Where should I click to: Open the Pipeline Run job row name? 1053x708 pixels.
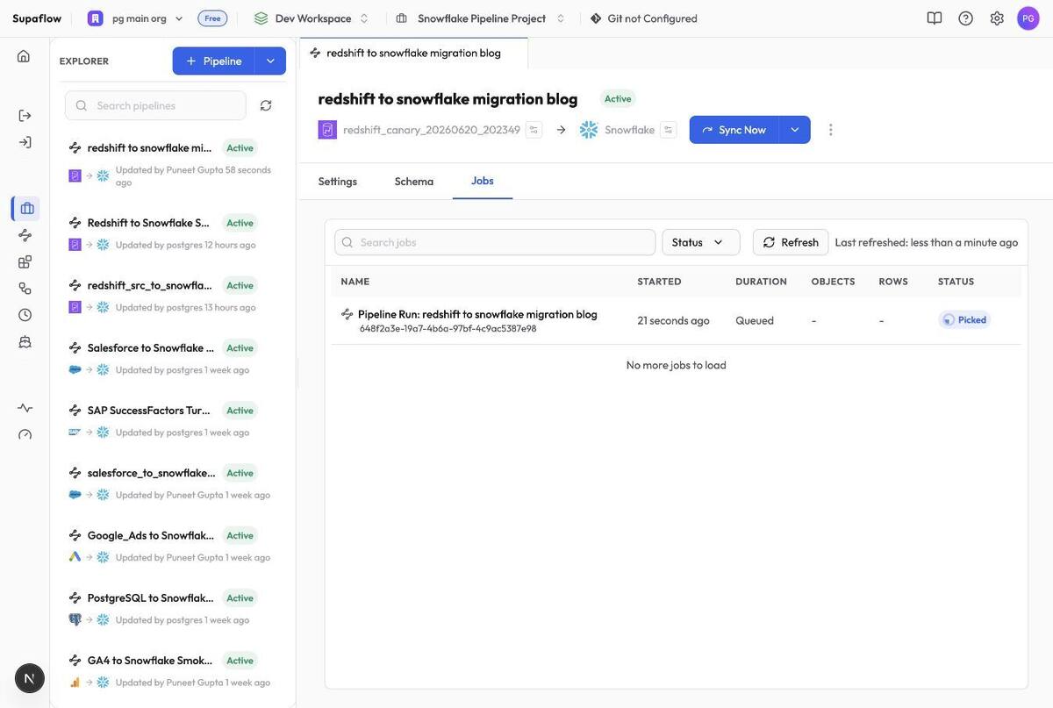tap(477, 314)
